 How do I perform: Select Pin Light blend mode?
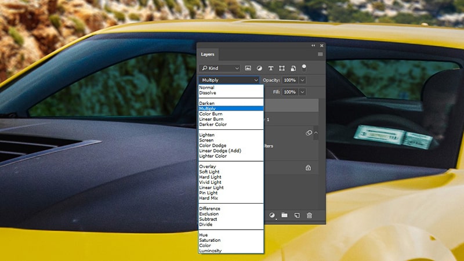[x=231, y=193]
